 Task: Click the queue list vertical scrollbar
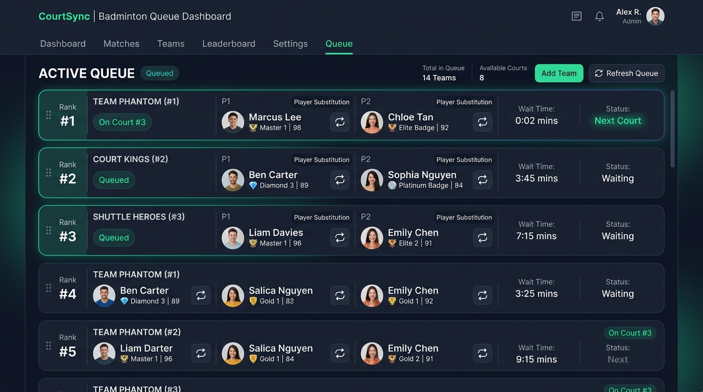[672, 129]
